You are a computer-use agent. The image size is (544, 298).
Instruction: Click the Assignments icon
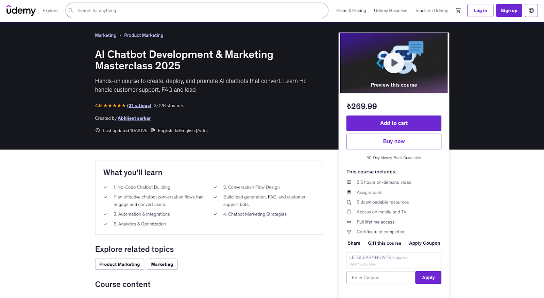click(x=349, y=192)
